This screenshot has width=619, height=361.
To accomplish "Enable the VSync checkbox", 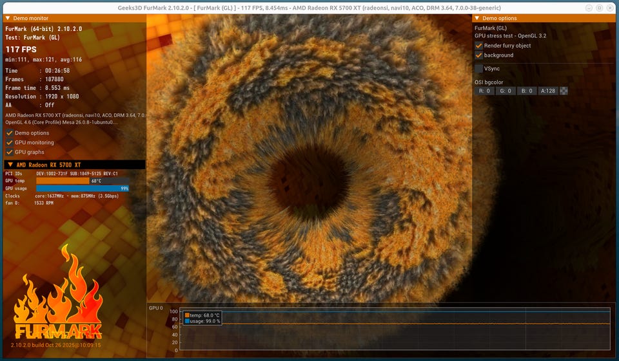I will click(478, 69).
